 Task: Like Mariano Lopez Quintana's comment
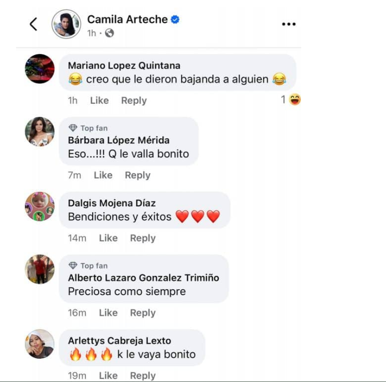point(99,101)
